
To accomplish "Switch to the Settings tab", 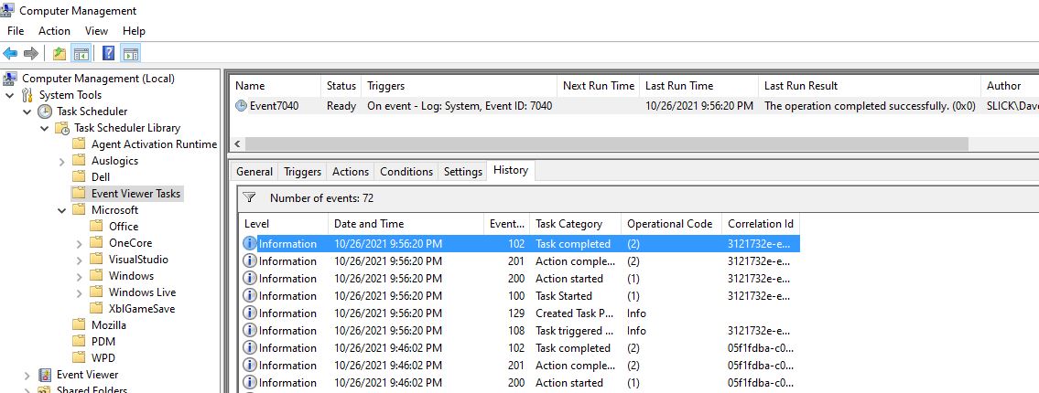I will pyautogui.click(x=462, y=171).
